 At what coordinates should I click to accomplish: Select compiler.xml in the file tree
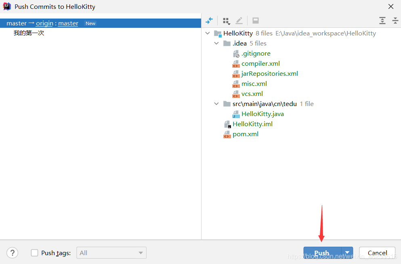260,64
